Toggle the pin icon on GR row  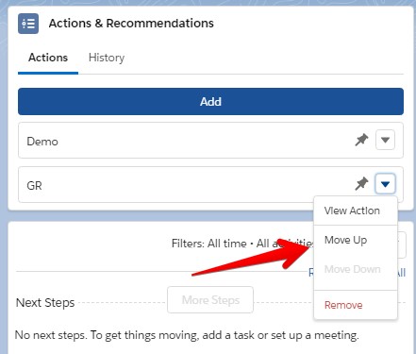(361, 184)
